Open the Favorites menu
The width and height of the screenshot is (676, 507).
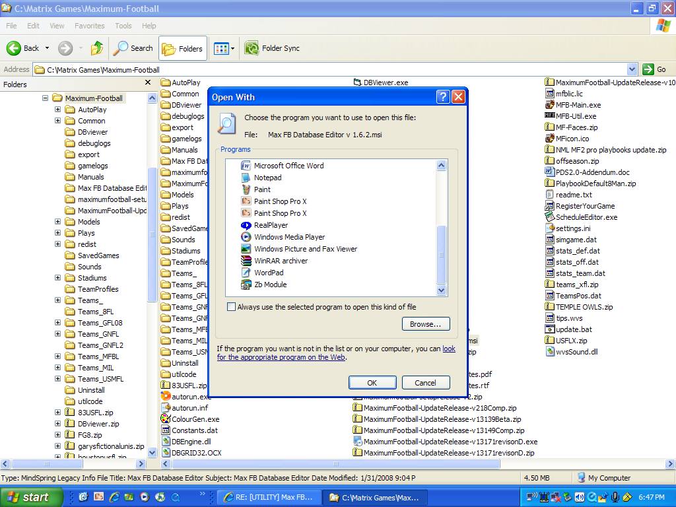pos(89,26)
